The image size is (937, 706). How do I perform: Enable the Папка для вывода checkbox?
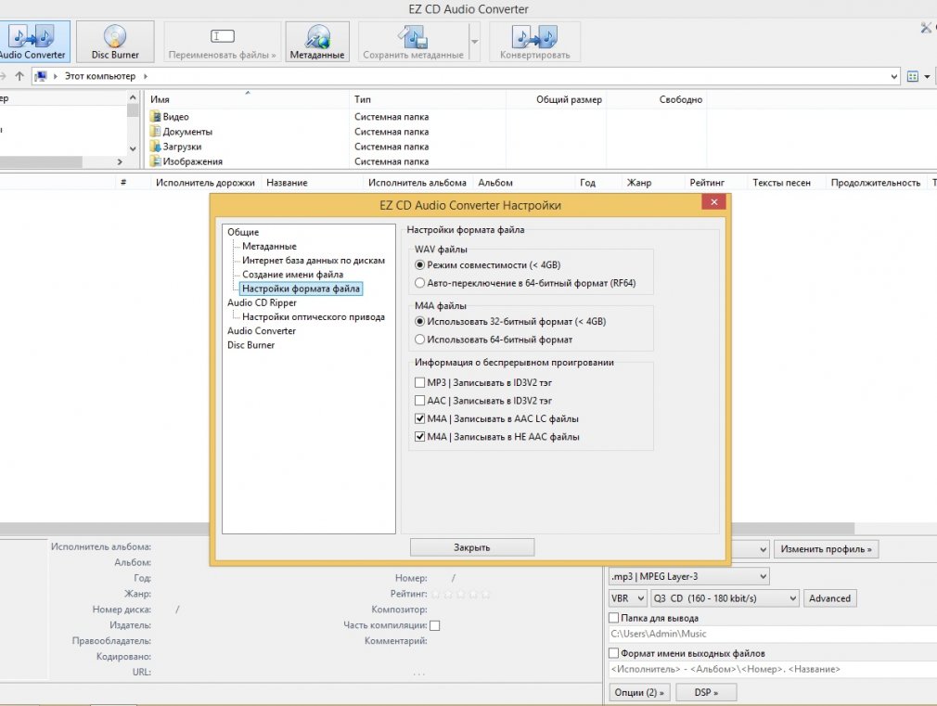pyautogui.click(x=614, y=618)
